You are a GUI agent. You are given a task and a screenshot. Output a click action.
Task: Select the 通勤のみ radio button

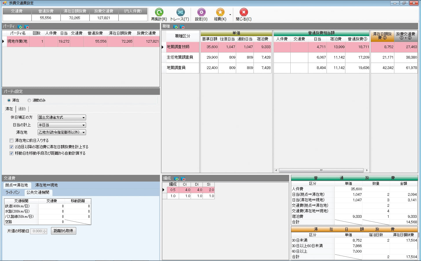[29, 100]
